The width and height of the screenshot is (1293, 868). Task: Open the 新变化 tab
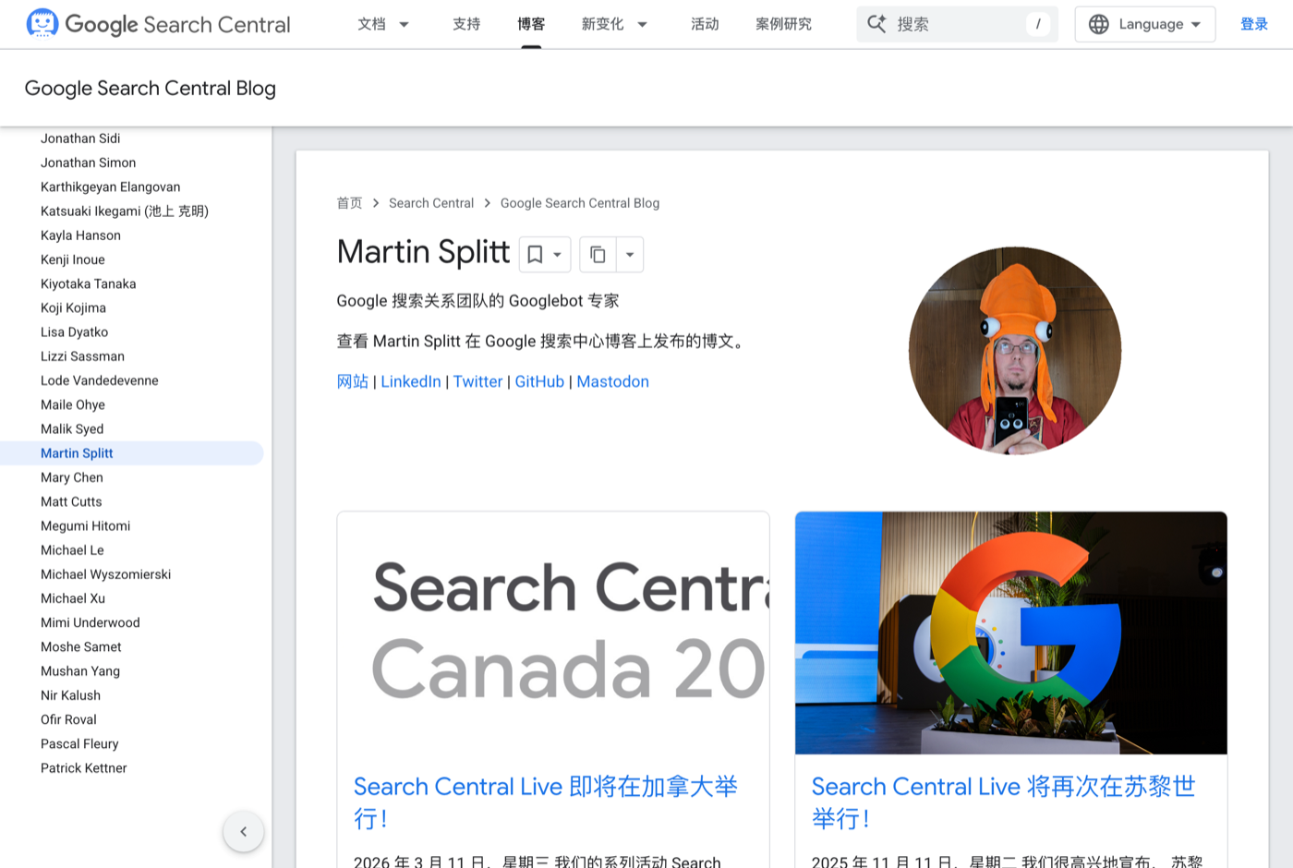[603, 24]
